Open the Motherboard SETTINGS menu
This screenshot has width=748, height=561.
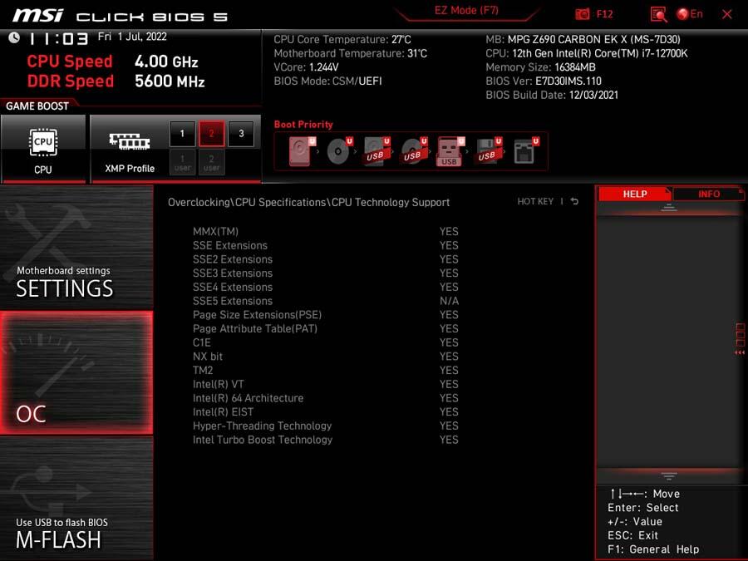coord(76,247)
